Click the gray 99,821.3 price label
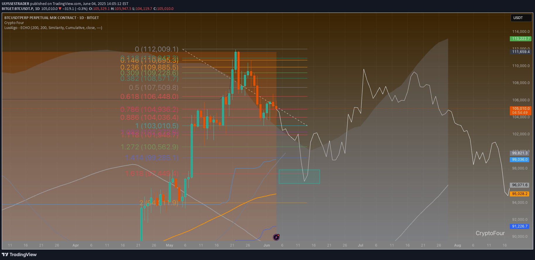 520,153
